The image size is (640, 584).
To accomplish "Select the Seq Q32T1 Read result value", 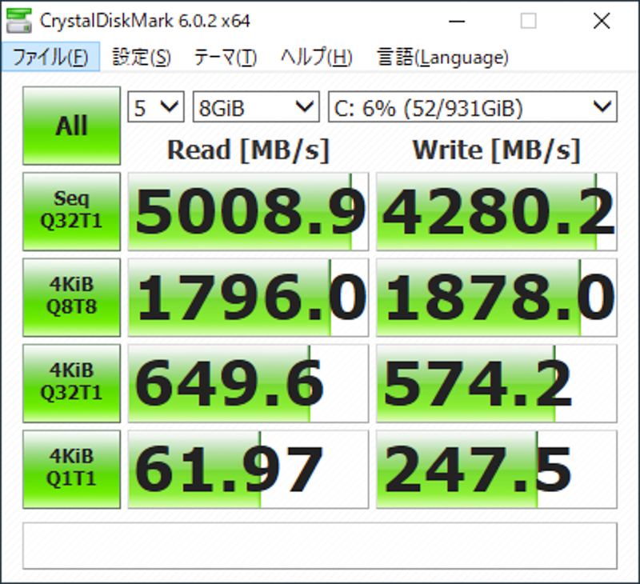I will (246, 210).
